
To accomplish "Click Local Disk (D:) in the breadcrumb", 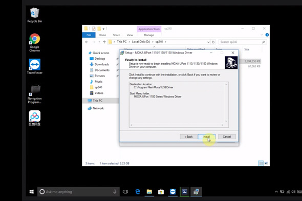I will 141,42.
